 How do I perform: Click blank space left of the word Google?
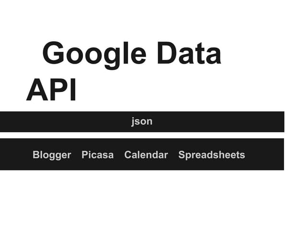pyautogui.click(x=19, y=54)
